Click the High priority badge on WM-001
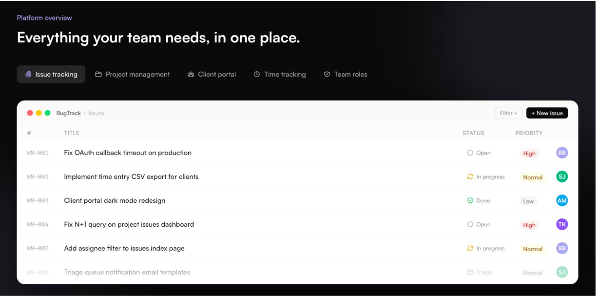598x296 pixels. (529, 153)
